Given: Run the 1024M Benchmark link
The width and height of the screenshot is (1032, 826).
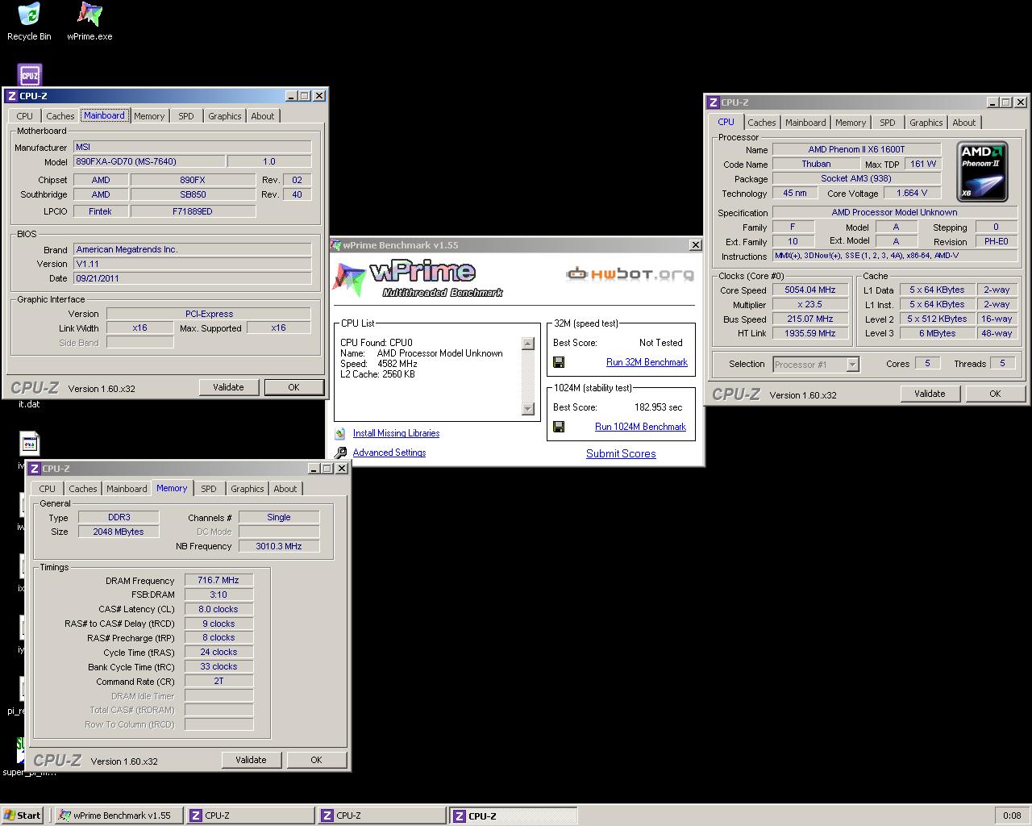Looking at the screenshot, I should point(640,427).
